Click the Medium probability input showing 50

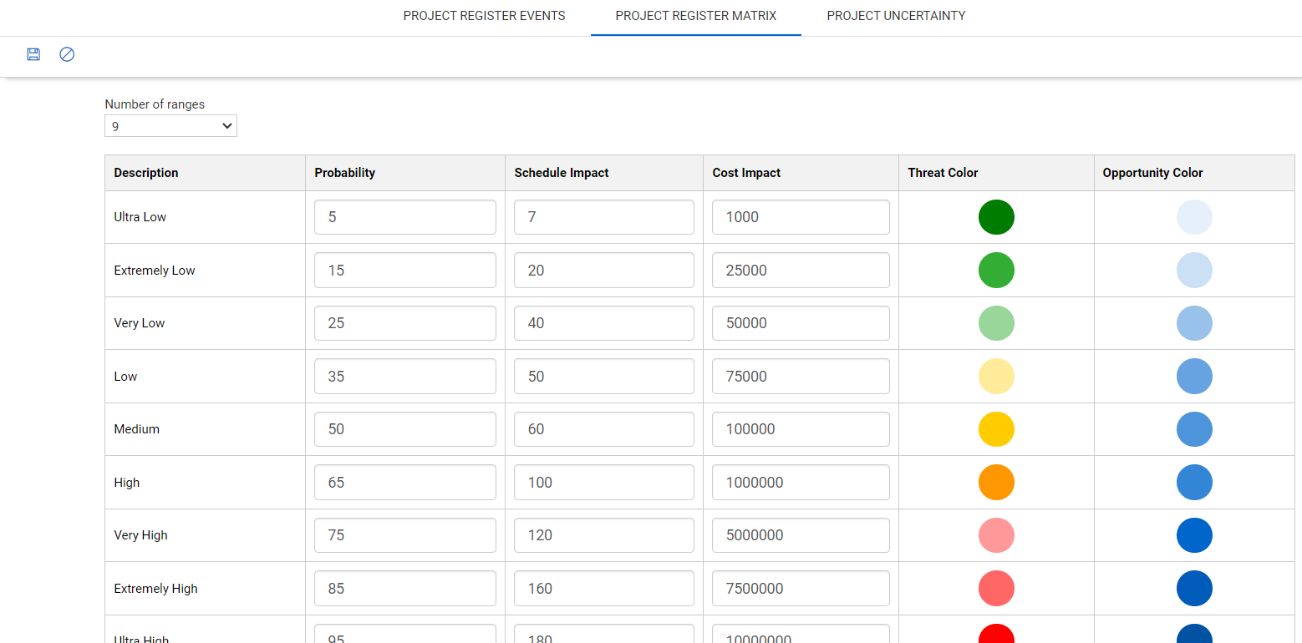(x=404, y=429)
